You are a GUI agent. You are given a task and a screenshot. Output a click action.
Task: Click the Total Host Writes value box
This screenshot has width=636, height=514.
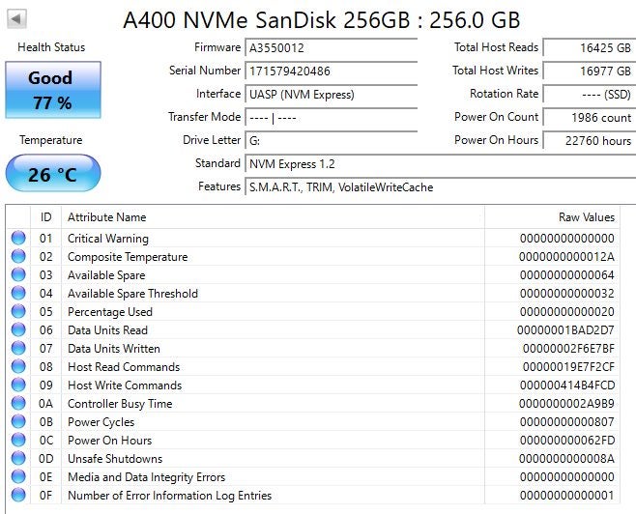coord(590,71)
